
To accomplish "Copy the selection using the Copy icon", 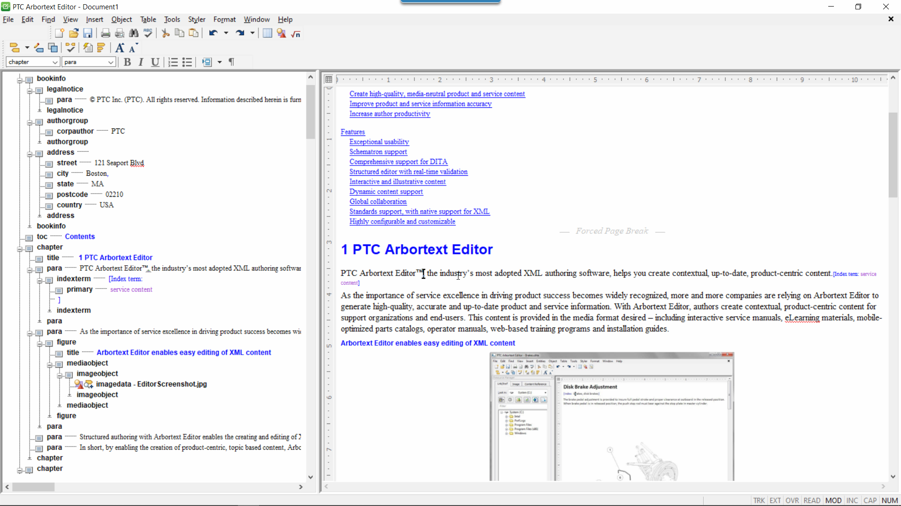I will pos(179,33).
